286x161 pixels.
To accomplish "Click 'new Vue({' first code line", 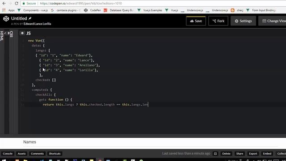I will 36,41.
